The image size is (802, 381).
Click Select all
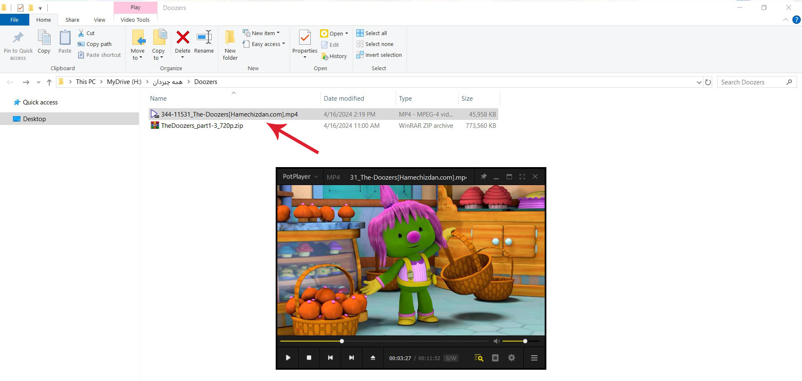click(x=372, y=33)
